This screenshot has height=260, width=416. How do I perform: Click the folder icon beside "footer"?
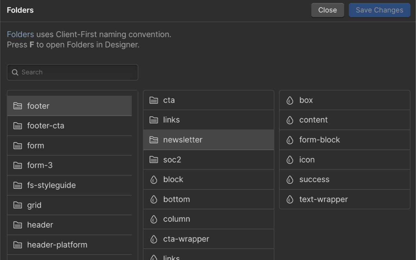[x=17, y=106]
